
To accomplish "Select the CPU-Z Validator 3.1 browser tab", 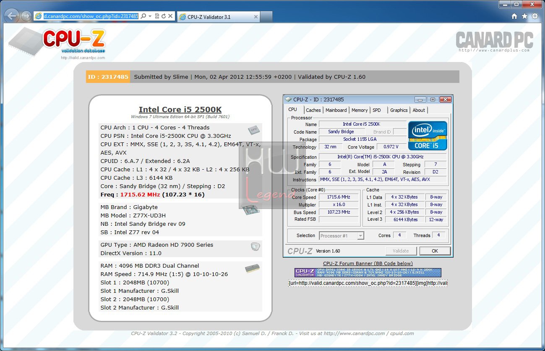I will pyautogui.click(x=219, y=17).
